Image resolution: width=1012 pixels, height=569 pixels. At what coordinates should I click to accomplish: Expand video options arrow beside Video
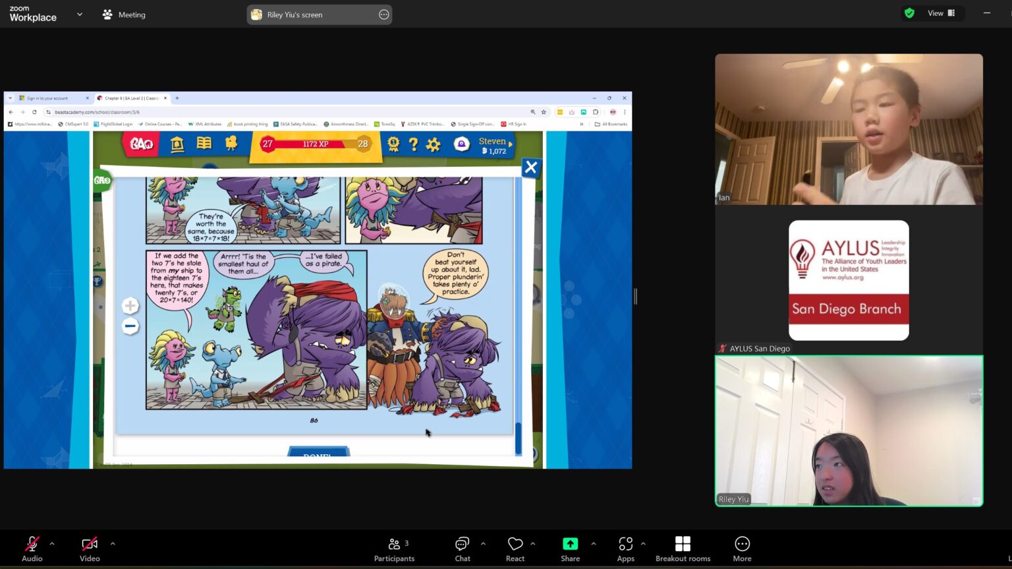tap(113, 544)
